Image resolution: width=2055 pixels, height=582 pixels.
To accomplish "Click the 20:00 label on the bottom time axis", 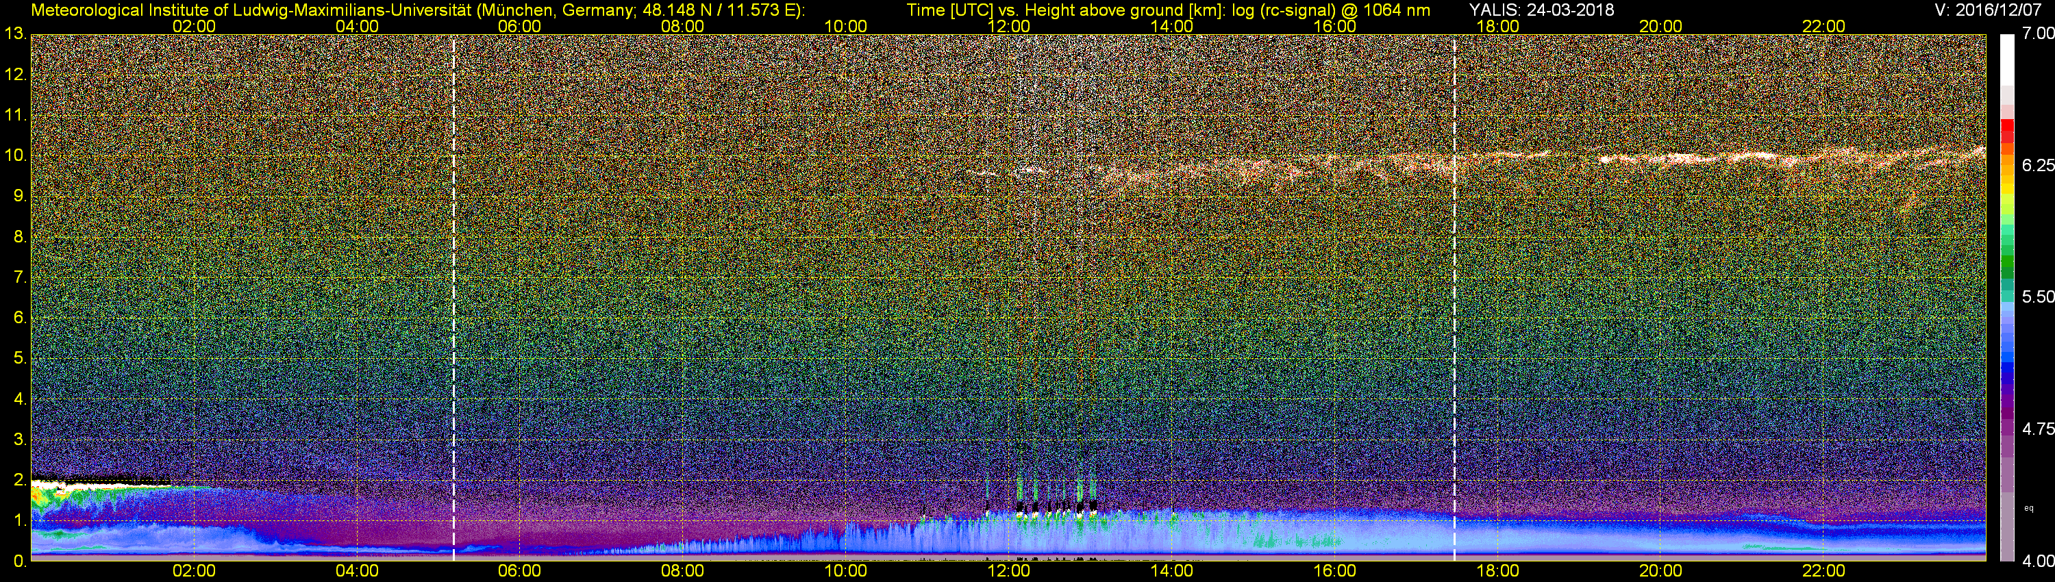I will 1661,571.
